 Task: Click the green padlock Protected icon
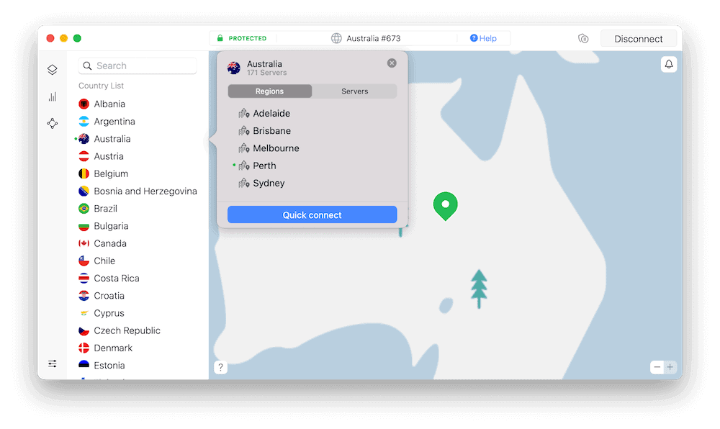click(220, 38)
